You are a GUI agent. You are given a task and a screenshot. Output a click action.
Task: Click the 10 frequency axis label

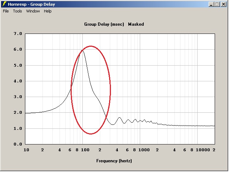(26, 150)
